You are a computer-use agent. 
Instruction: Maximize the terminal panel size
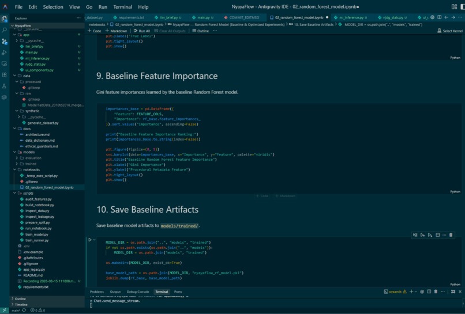pos(453,292)
